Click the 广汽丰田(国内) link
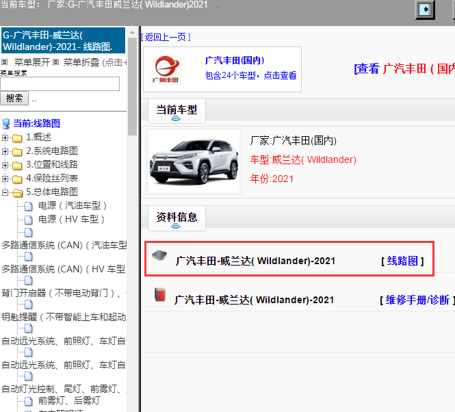 coord(235,60)
